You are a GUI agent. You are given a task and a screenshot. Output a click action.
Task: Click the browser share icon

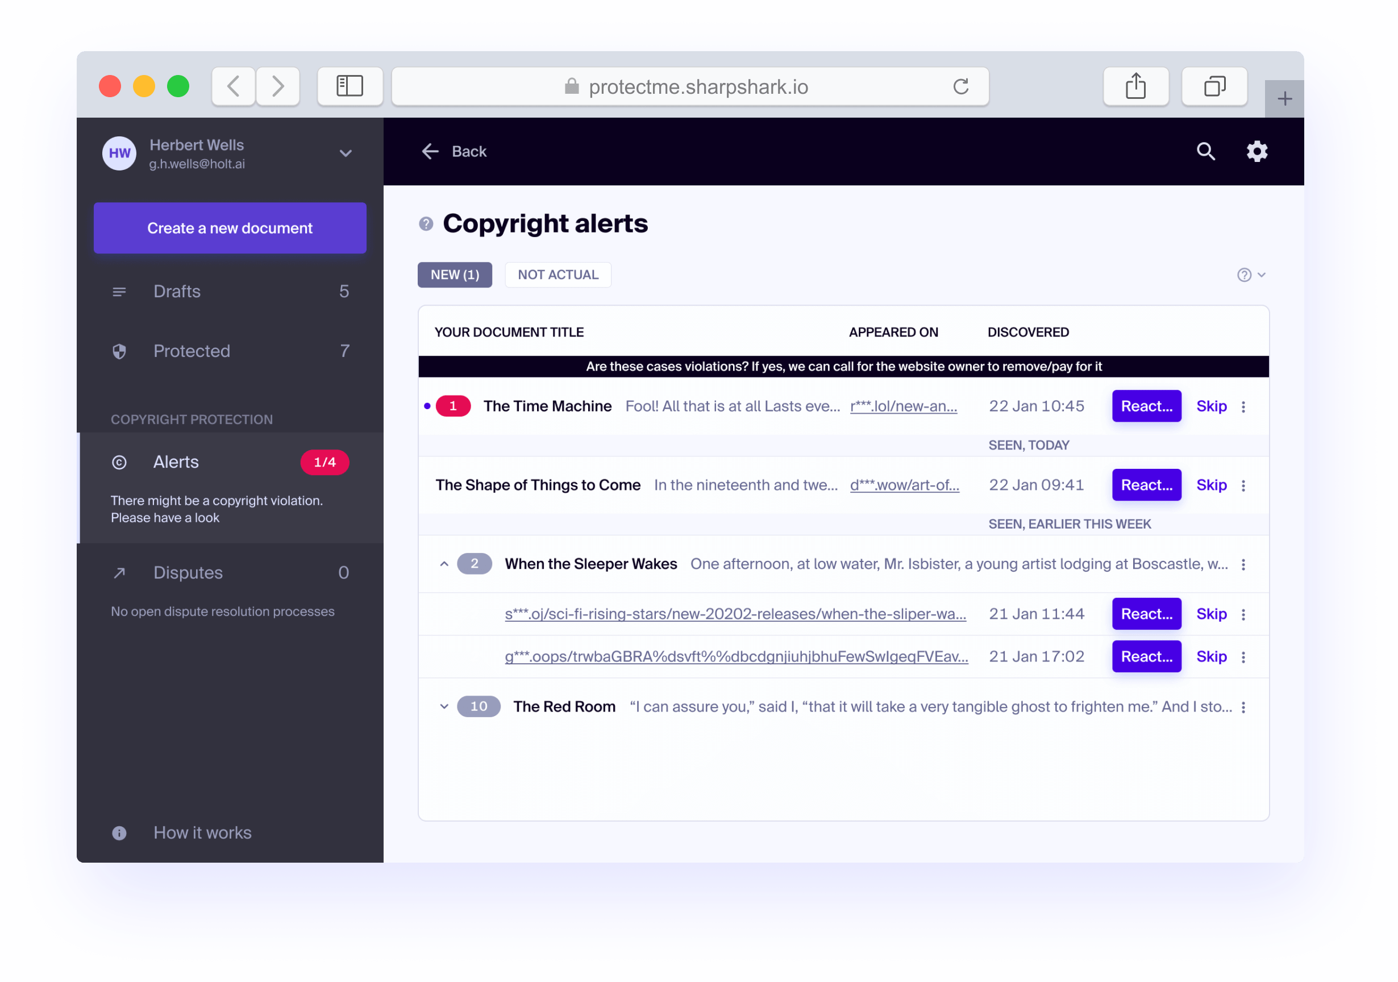click(1135, 86)
